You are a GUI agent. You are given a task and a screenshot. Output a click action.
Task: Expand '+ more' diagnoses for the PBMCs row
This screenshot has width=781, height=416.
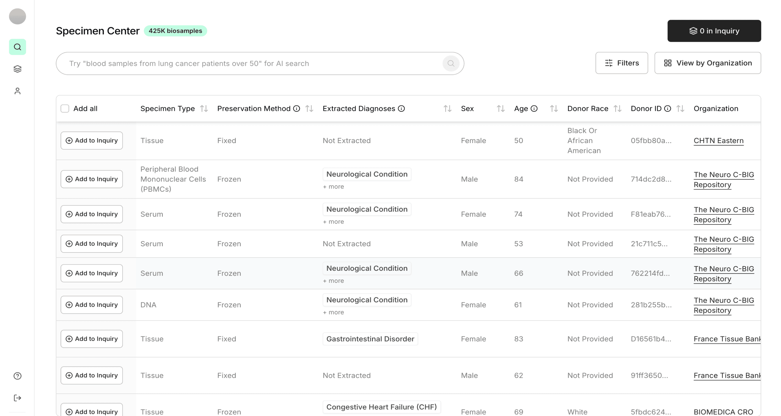(333, 187)
